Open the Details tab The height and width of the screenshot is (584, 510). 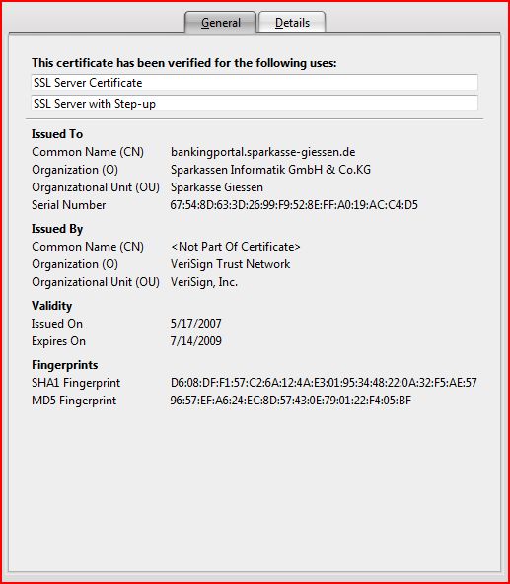[292, 23]
